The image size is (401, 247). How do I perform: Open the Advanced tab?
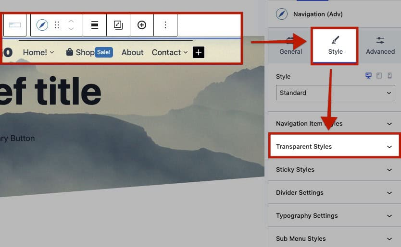380,46
